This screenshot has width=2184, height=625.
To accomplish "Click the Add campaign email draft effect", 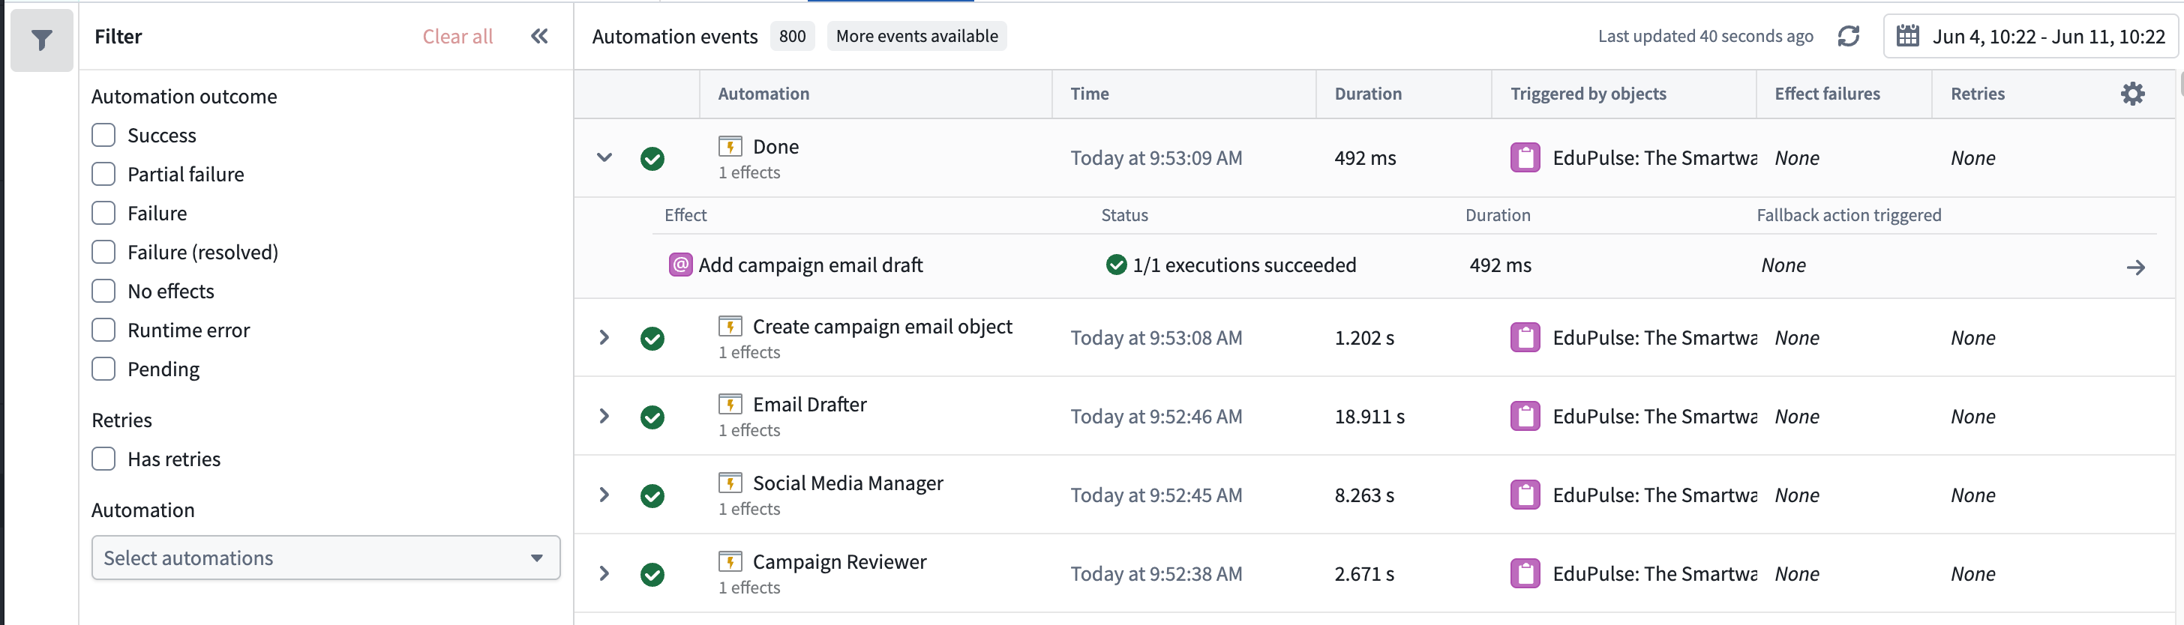I will 811,265.
